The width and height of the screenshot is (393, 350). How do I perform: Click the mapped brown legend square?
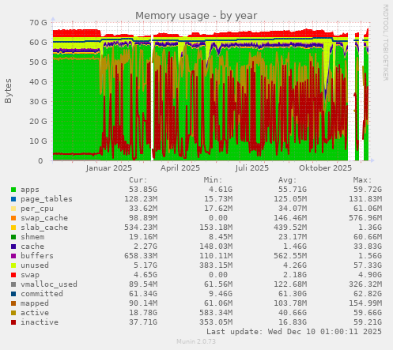click(x=13, y=303)
